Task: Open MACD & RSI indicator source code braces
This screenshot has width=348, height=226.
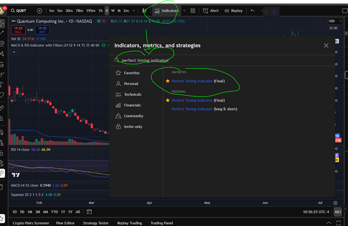Action: 104,45
